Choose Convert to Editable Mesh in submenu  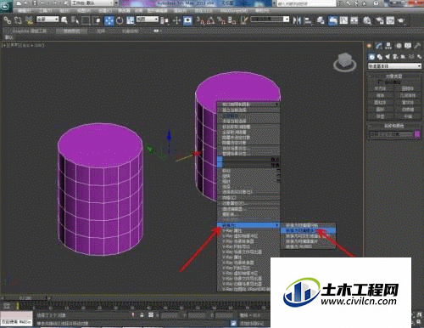point(308,226)
